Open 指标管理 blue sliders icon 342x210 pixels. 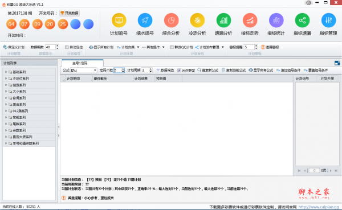coord(328,20)
